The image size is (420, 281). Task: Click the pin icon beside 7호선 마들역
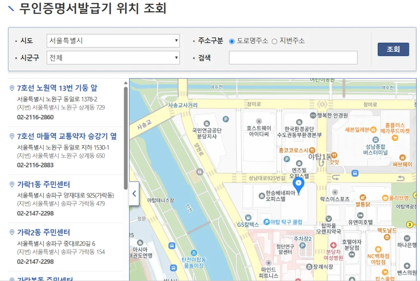click(x=12, y=136)
